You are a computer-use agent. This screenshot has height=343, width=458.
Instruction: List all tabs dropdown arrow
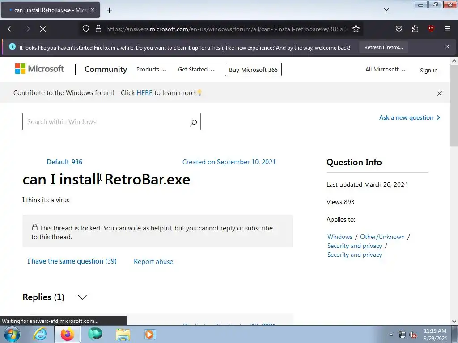(x=386, y=10)
